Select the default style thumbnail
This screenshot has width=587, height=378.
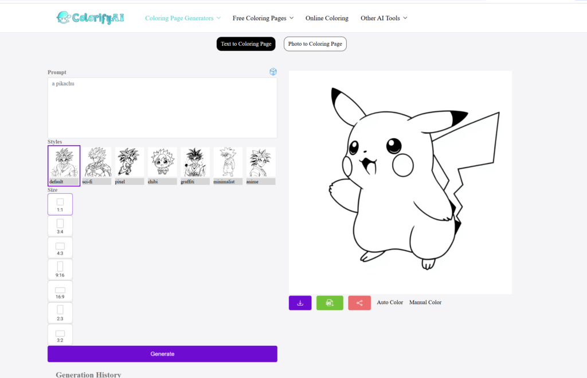(64, 166)
